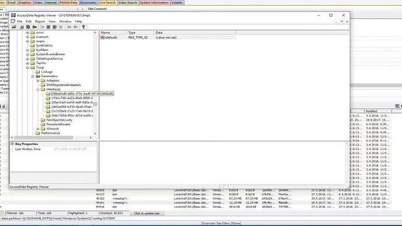
Task: Click the Linkage folder icon
Action: pyautogui.click(x=38, y=72)
